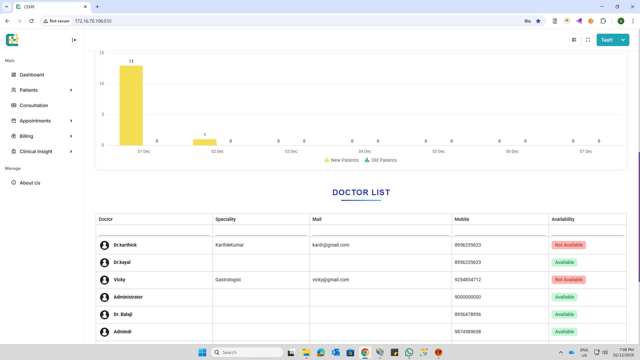Collapse the sidebar using the arrow toggle
This screenshot has width=640, height=360.
point(74,40)
